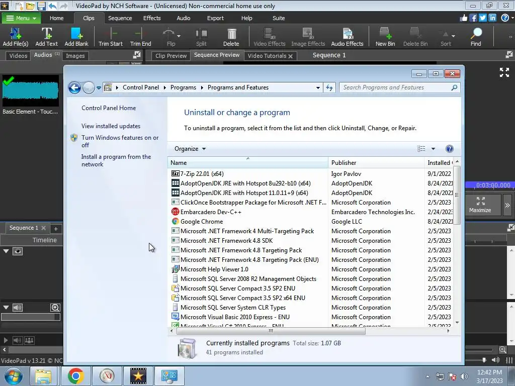Expand the Flip dropdown arrow
Viewport: 515px width, 386px height.
pos(179,36)
